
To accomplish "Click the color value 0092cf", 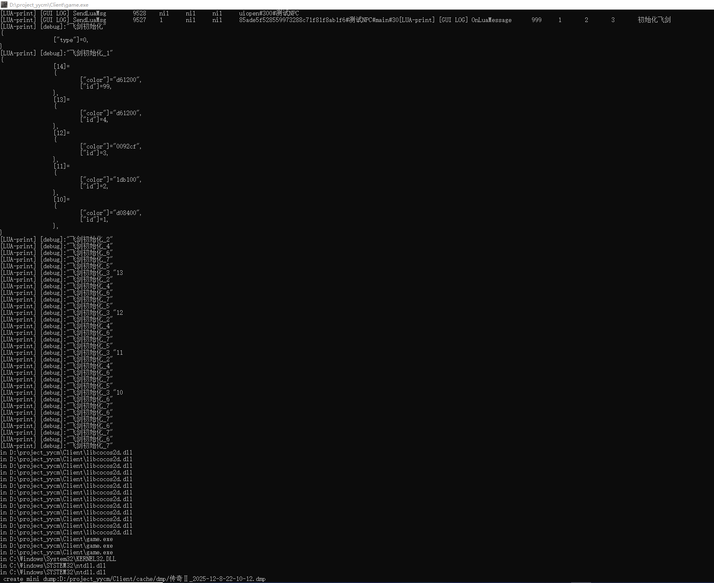I will pyautogui.click(x=126, y=146).
